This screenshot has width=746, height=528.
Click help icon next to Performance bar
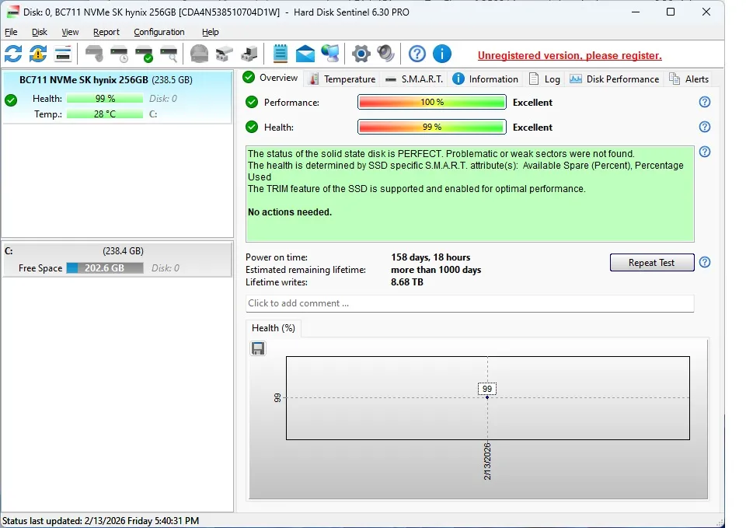point(705,102)
